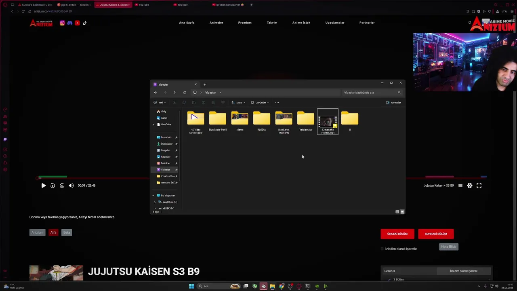The width and height of the screenshot is (517, 291).
Task: Close the Videolar Explorer tab
Action: tap(195, 84)
